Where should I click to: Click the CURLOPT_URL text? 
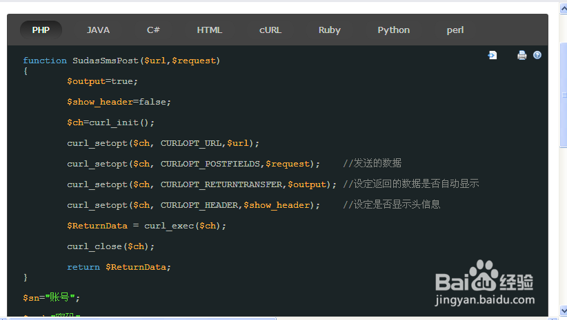pyautogui.click(x=190, y=143)
